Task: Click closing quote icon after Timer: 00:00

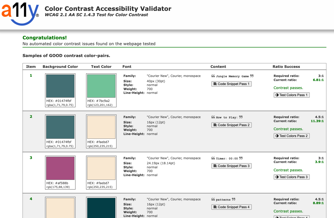Action: (x=241, y=158)
